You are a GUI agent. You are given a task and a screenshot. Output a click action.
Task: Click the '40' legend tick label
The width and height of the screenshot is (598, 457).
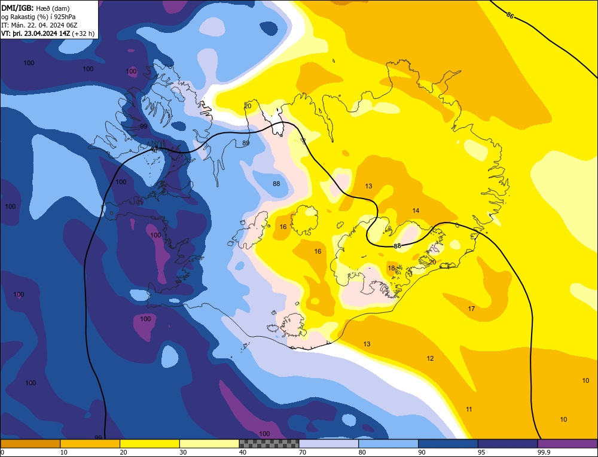[243, 452]
